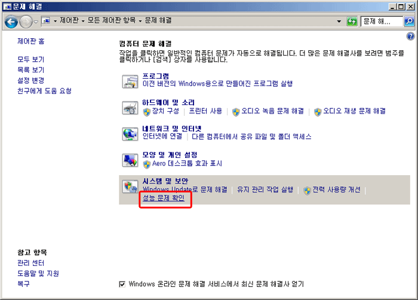Click the search magnifier button
The image size is (418, 300).
pyautogui.click(x=409, y=22)
